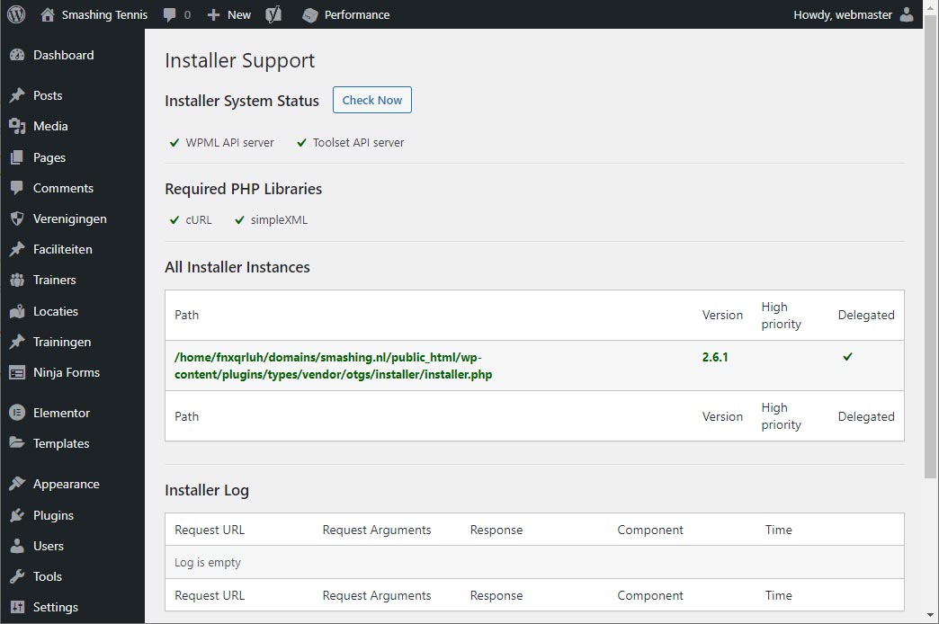Screen dimensions: 939x624
Task: Open the Elementor menu label
Action: pos(61,413)
